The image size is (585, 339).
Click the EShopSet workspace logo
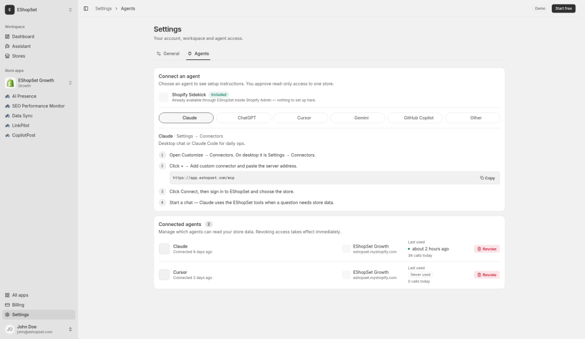pos(10,10)
